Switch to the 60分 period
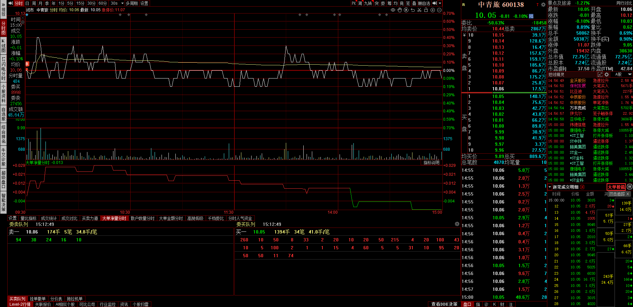Screen dimensions: 633x307 click(x=103, y=3)
